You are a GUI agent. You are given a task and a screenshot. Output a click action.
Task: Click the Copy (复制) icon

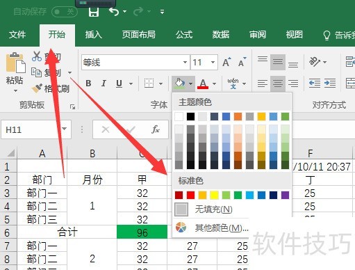pos(36,72)
